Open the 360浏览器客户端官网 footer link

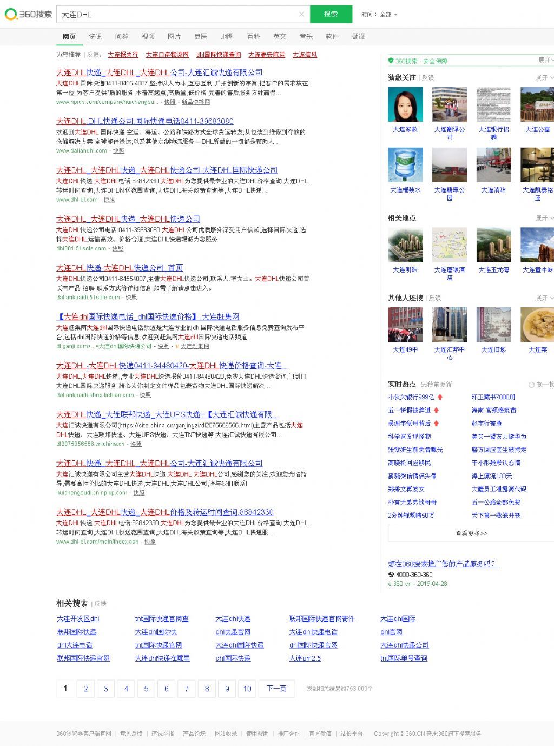(84, 734)
